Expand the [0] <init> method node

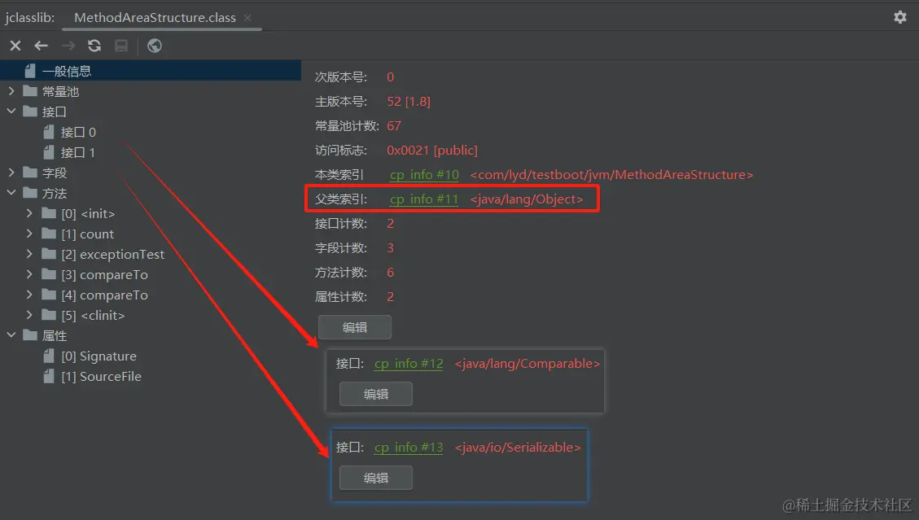click(29, 213)
